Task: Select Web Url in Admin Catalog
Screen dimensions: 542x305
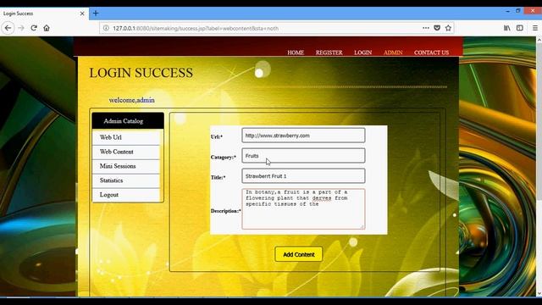Action: coord(126,137)
